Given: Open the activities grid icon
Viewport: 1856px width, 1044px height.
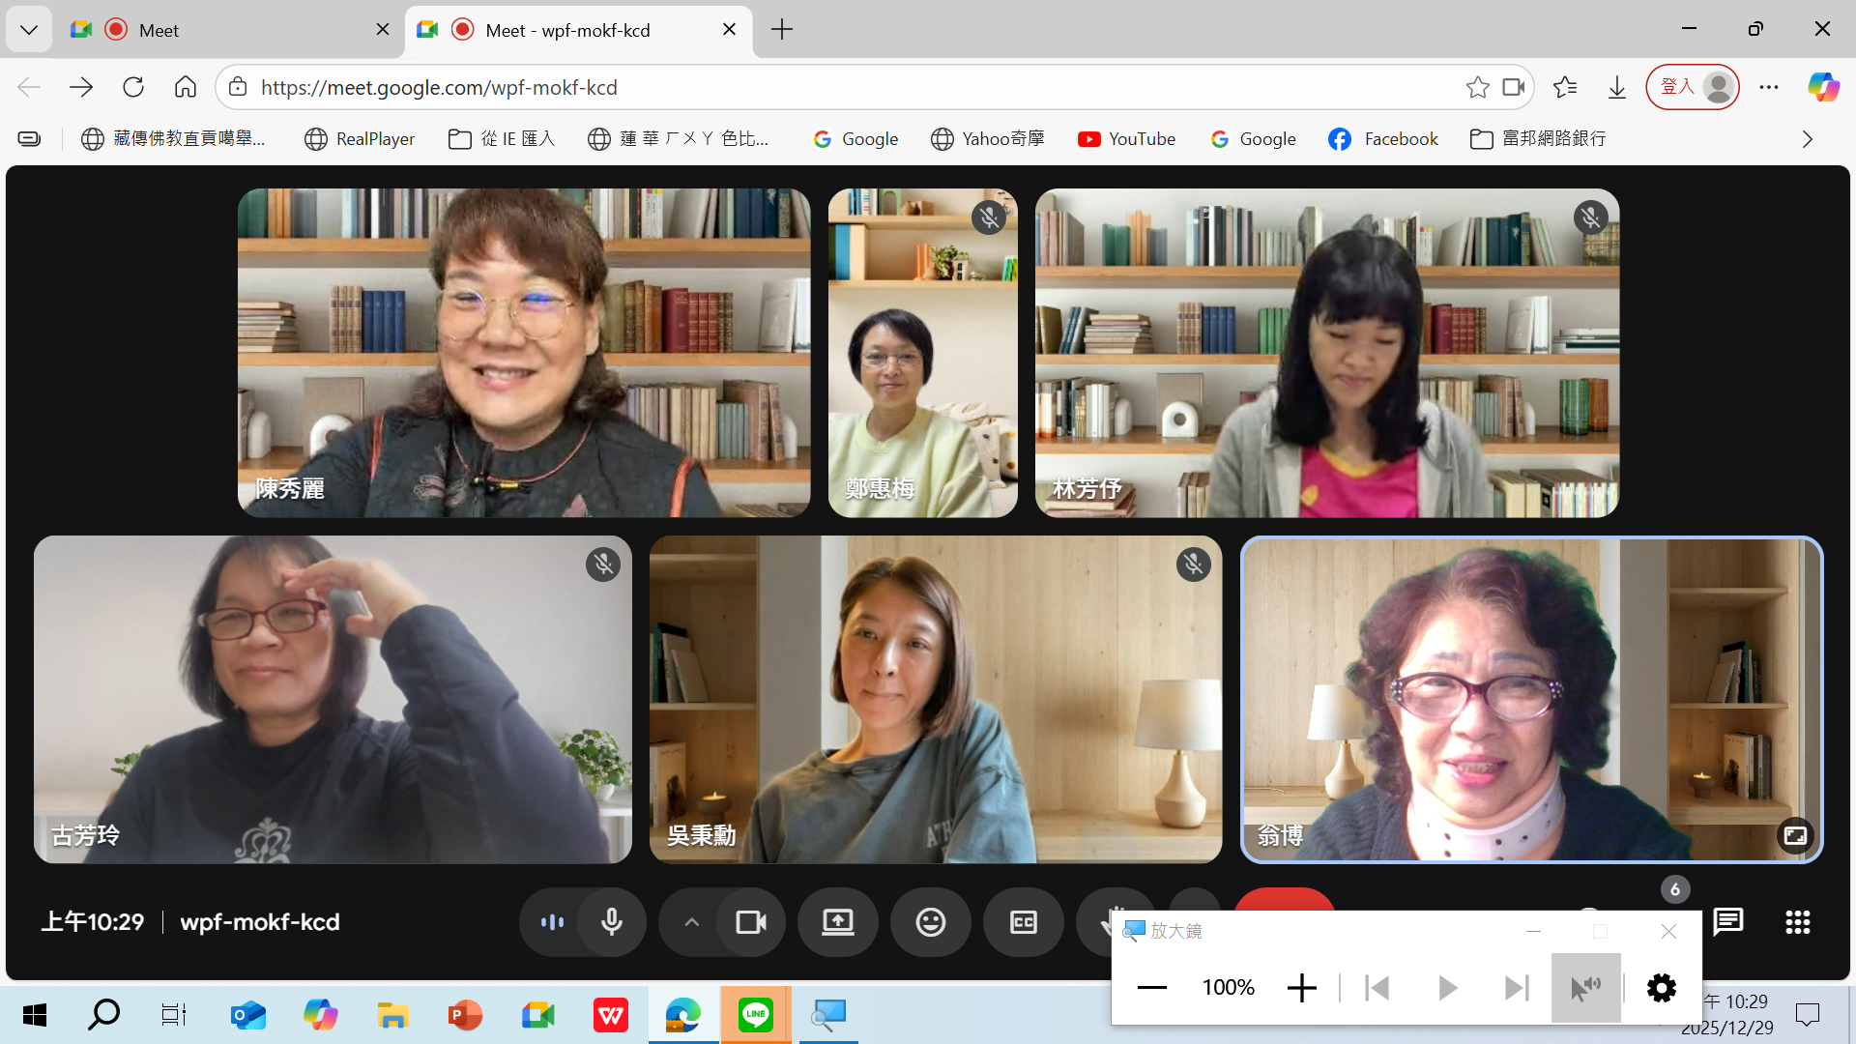Looking at the screenshot, I should click(x=1797, y=922).
